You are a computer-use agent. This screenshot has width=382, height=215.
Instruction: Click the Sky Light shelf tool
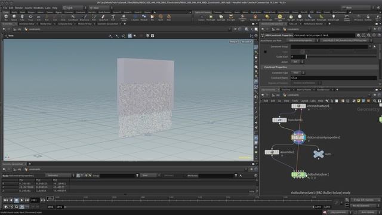(x=291, y=17)
